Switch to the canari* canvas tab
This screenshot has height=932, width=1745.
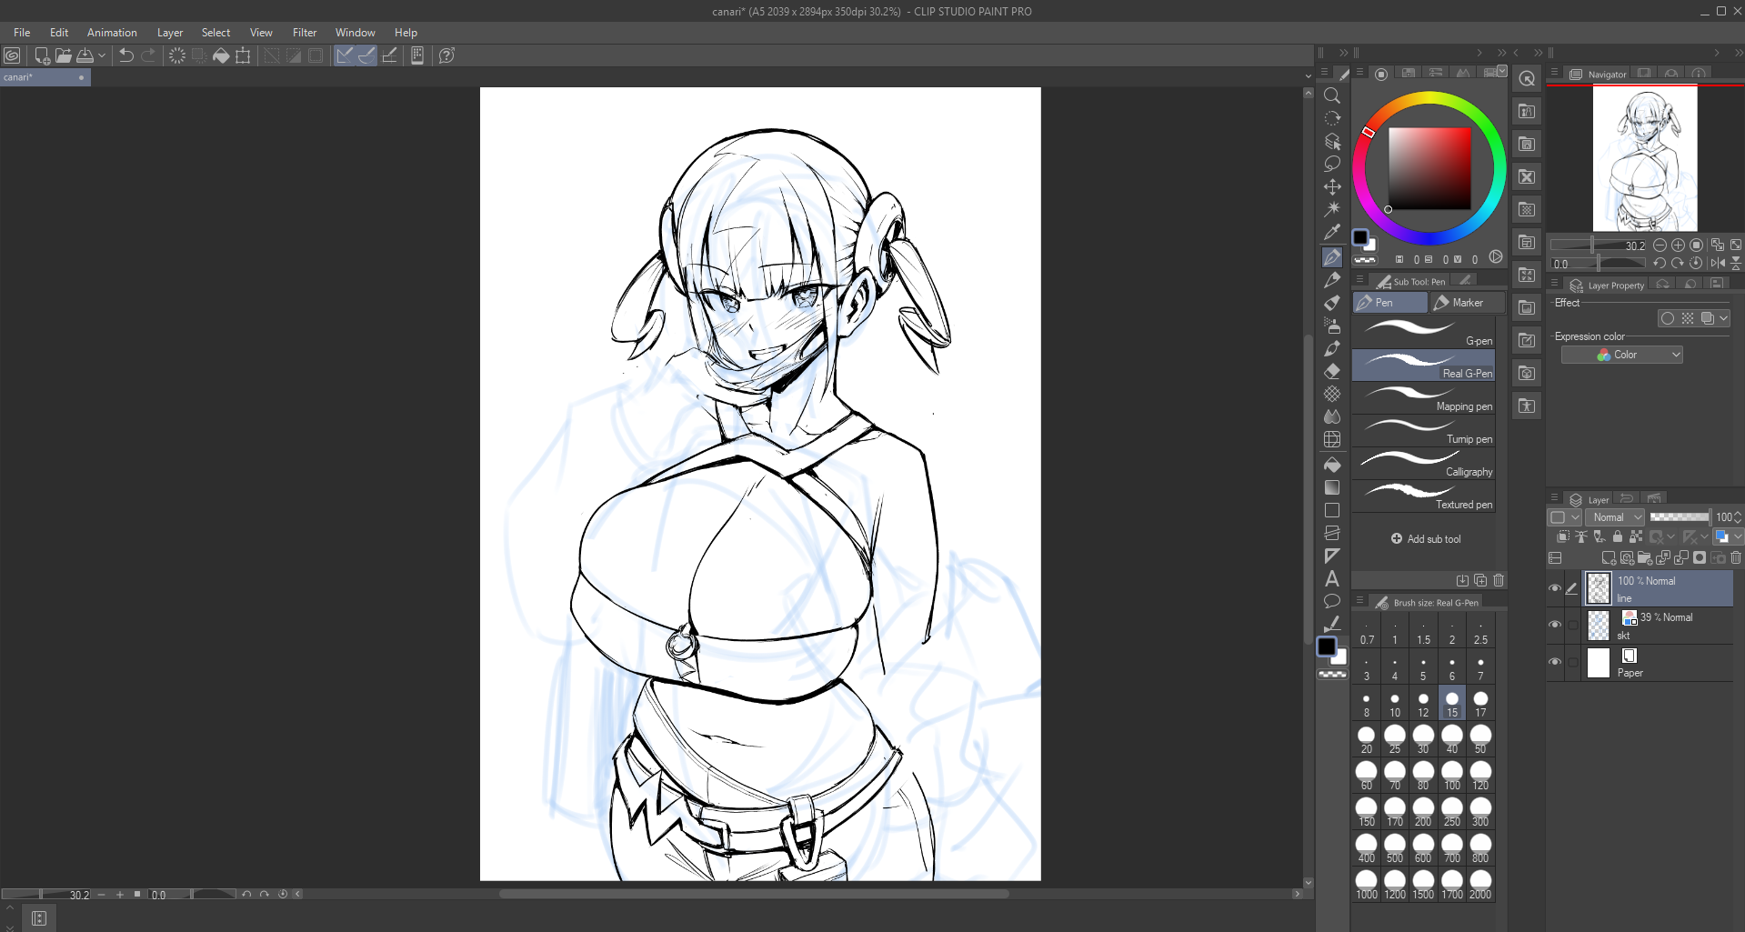pyautogui.click(x=45, y=77)
